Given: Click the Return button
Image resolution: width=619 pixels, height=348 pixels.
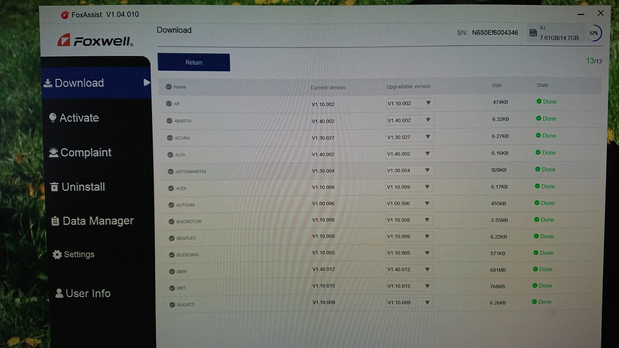Looking at the screenshot, I should pyautogui.click(x=194, y=62).
